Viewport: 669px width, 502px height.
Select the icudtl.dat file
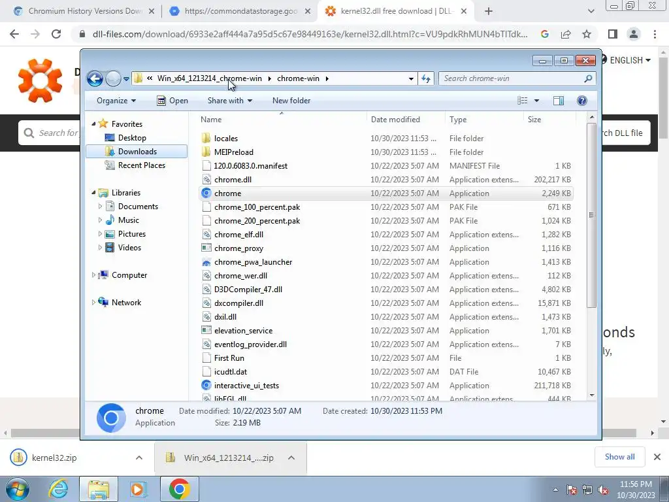coord(231,372)
